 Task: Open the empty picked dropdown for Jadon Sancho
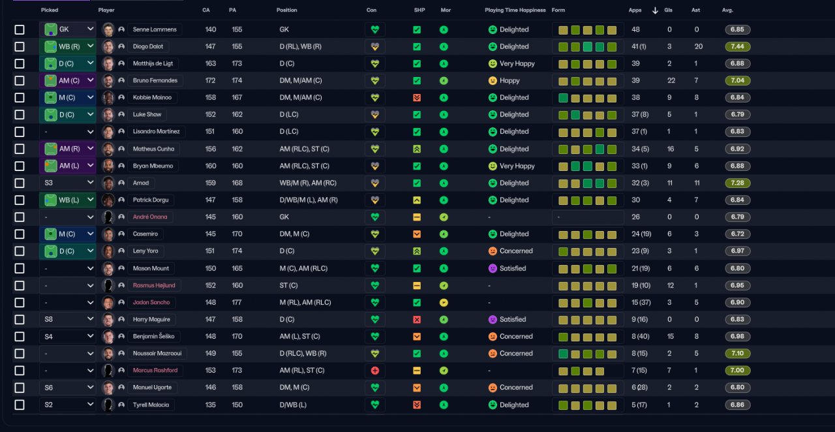pos(68,302)
